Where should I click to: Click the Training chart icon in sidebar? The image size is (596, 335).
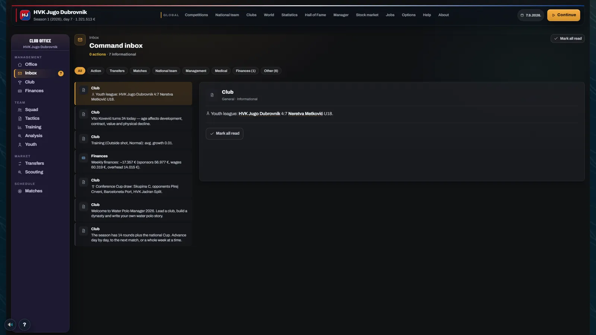[20, 127]
